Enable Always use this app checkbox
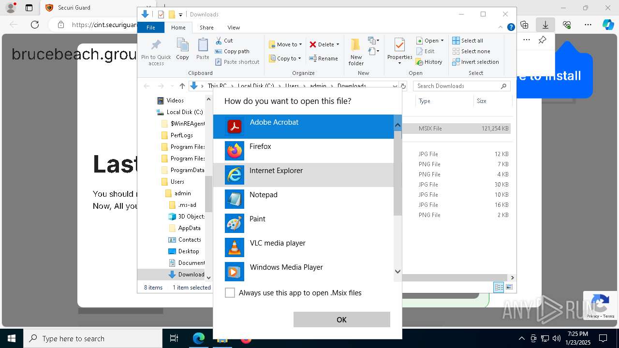Viewport: 619px width, 348px height. [230, 293]
